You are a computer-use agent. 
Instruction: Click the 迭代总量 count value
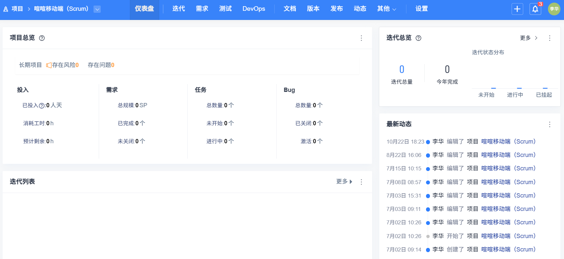point(402,69)
